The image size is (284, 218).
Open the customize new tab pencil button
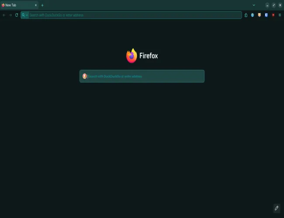pos(277,208)
